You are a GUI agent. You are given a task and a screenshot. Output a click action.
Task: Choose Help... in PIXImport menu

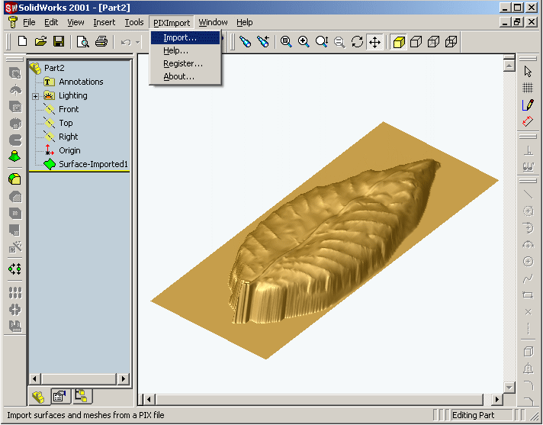coord(185,50)
